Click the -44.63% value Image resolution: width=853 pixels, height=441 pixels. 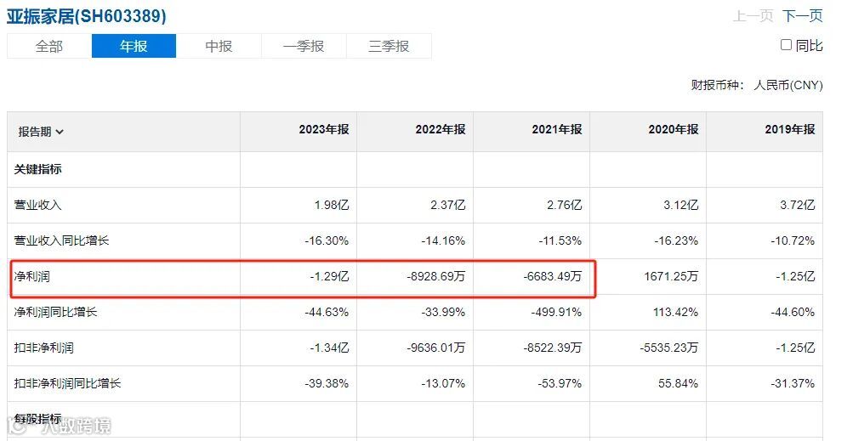point(327,312)
